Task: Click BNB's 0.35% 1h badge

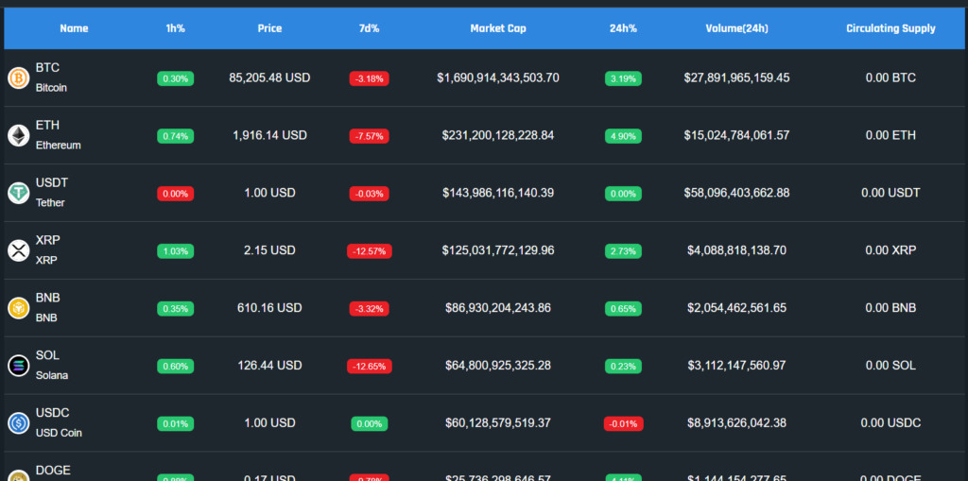Action: [175, 309]
